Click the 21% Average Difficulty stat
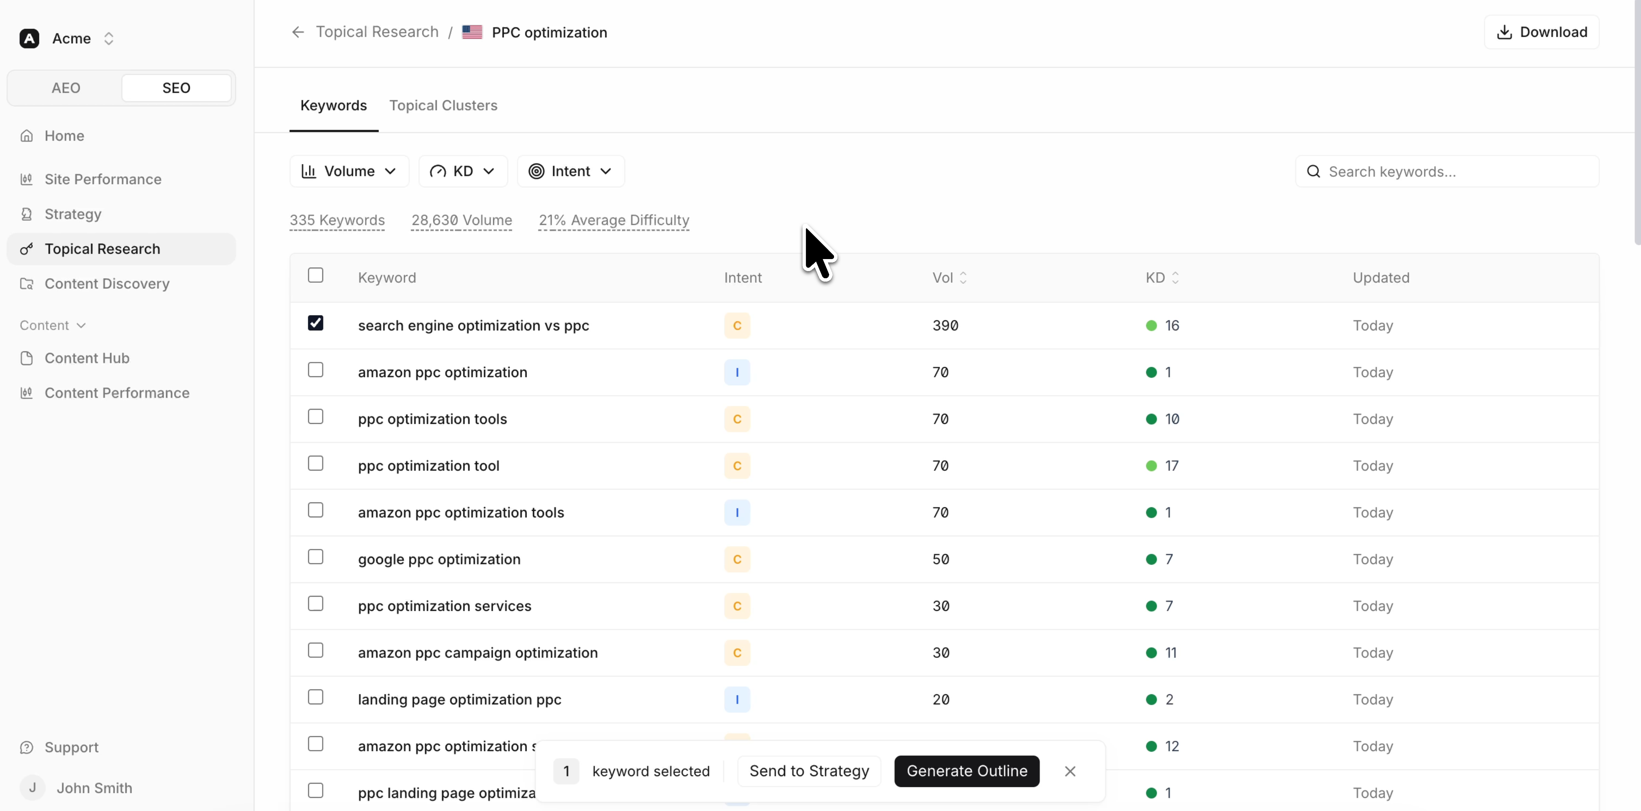The width and height of the screenshot is (1641, 811). point(614,220)
